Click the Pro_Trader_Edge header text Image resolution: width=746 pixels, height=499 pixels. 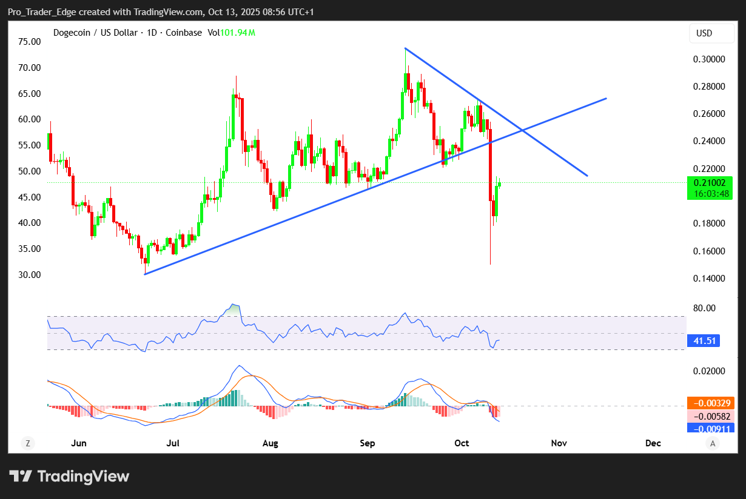click(x=41, y=12)
